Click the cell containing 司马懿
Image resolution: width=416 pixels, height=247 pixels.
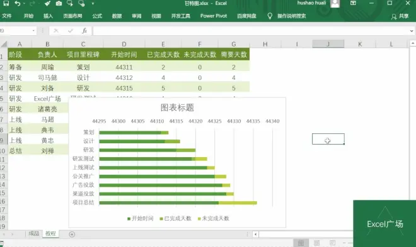pyautogui.click(x=47, y=77)
